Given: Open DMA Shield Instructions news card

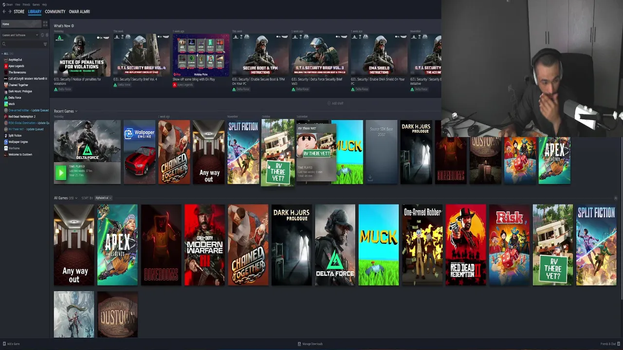Looking at the screenshot, I should 379,55.
